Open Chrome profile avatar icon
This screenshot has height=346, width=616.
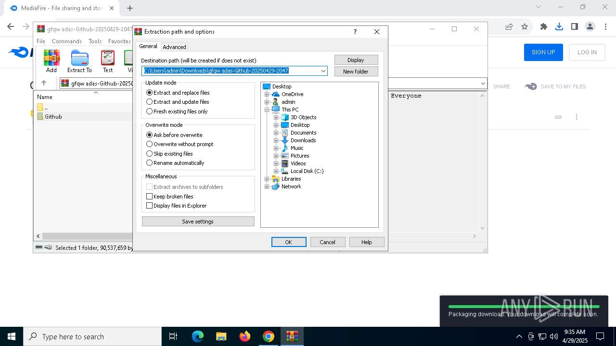590,26
